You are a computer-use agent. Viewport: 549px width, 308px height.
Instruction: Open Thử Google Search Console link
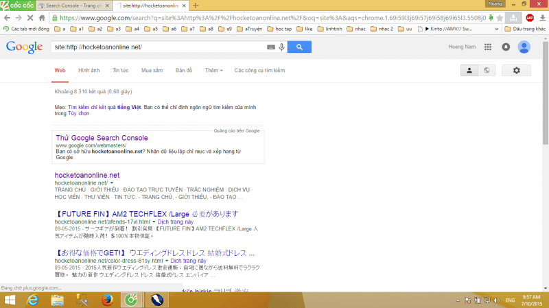point(102,138)
